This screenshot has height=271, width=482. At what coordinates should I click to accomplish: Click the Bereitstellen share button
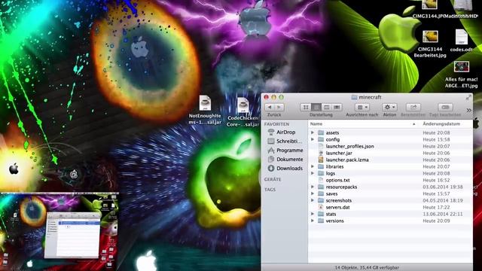413,107
